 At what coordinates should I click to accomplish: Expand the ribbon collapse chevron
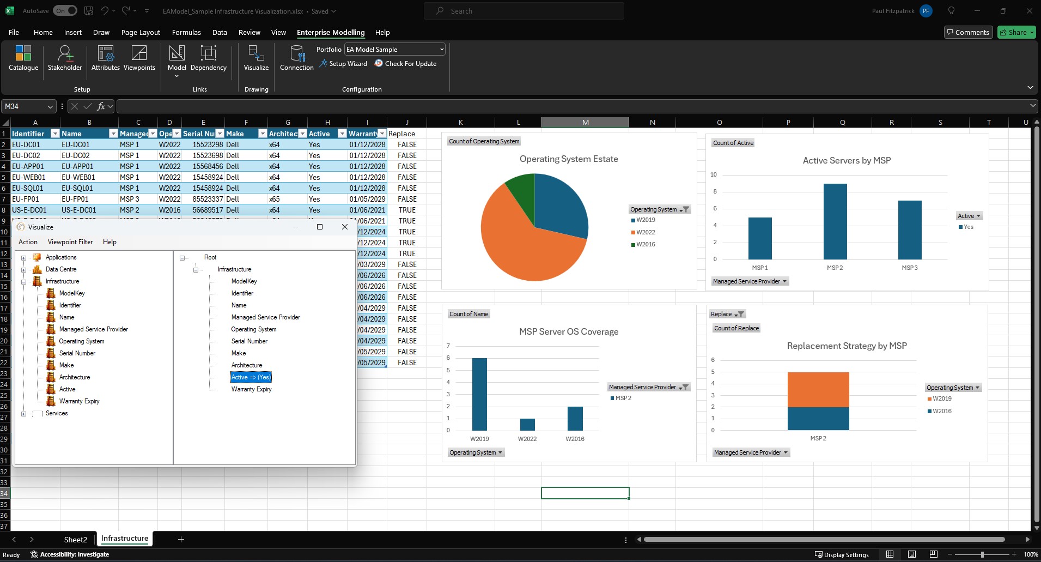pyautogui.click(x=1030, y=87)
